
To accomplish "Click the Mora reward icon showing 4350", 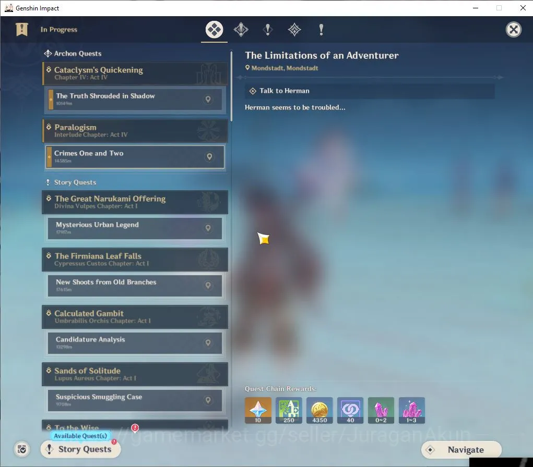I will [x=319, y=410].
